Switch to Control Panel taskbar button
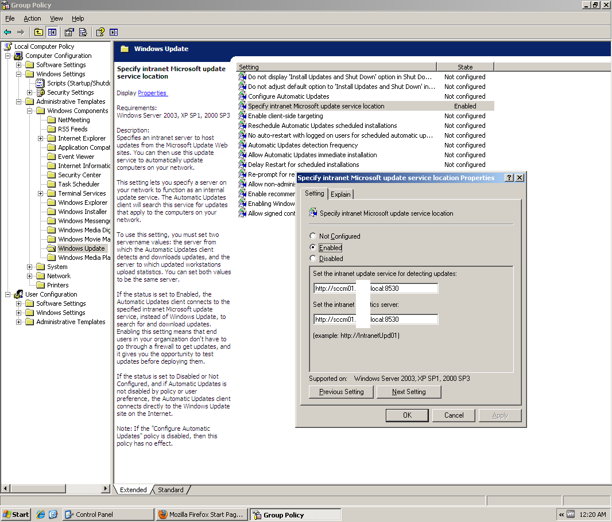The image size is (612, 522). coord(108,515)
